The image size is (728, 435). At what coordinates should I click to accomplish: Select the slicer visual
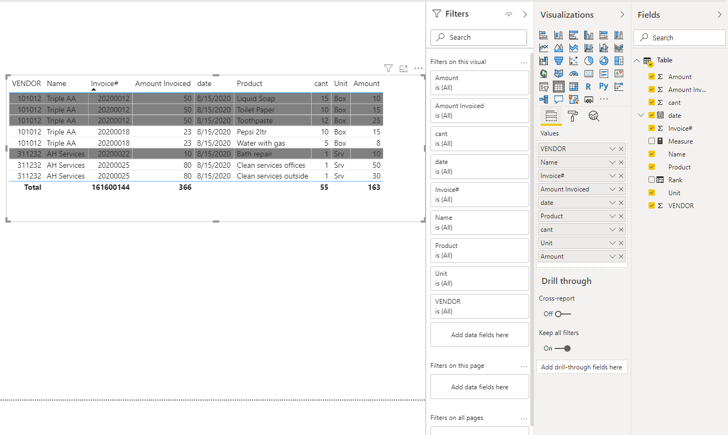click(544, 87)
